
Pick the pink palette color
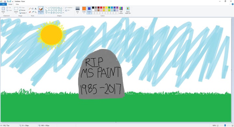(x=101, y=10)
